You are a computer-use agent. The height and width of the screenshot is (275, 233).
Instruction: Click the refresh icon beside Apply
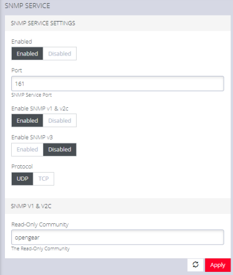pyautogui.click(x=195, y=265)
